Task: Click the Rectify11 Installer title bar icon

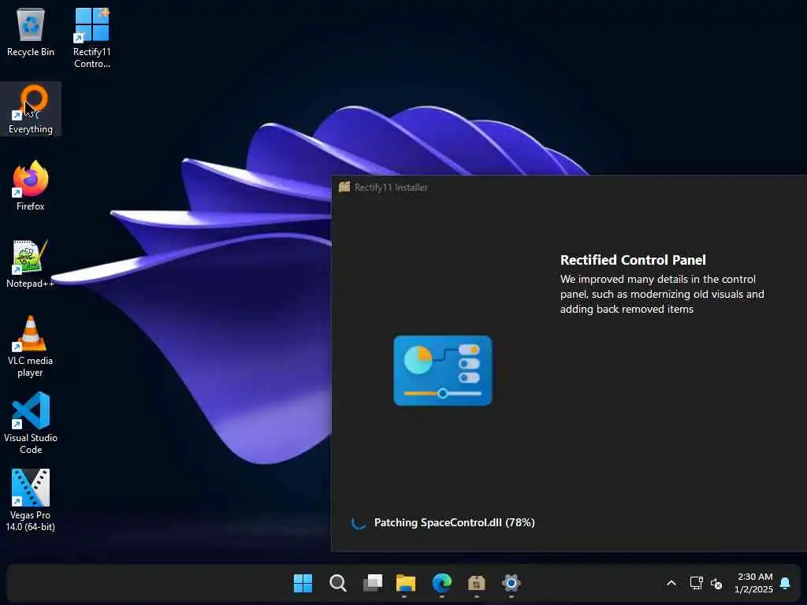Action: pos(344,187)
